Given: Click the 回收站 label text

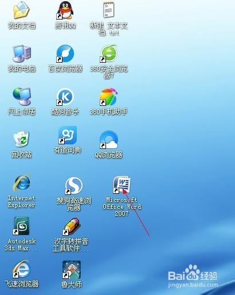Looking at the screenshot, I should (21, 154).
